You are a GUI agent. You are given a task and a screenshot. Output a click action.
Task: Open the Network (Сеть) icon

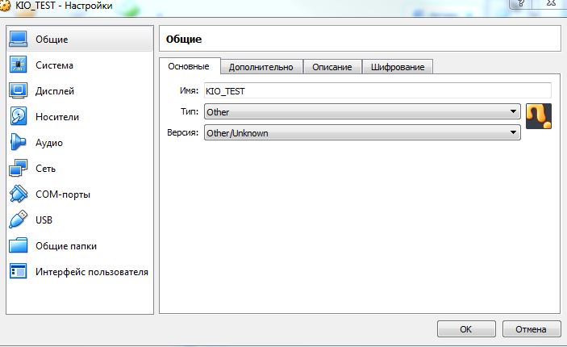[x=19, y=169]
